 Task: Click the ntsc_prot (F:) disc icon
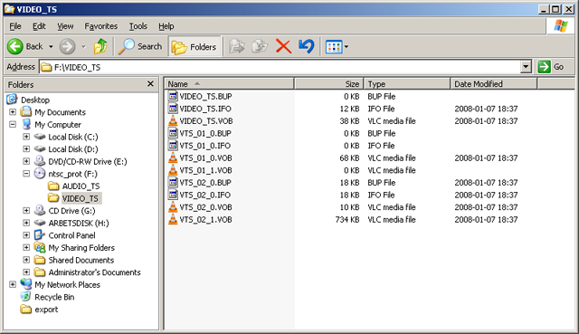click(40, 173)
